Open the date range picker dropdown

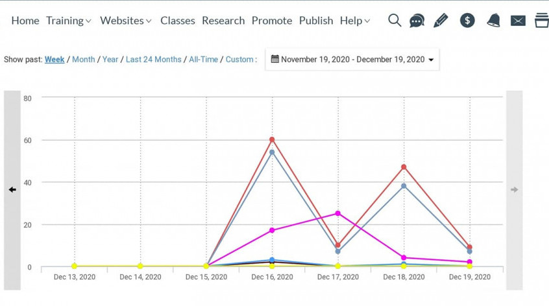coord(352,60)
